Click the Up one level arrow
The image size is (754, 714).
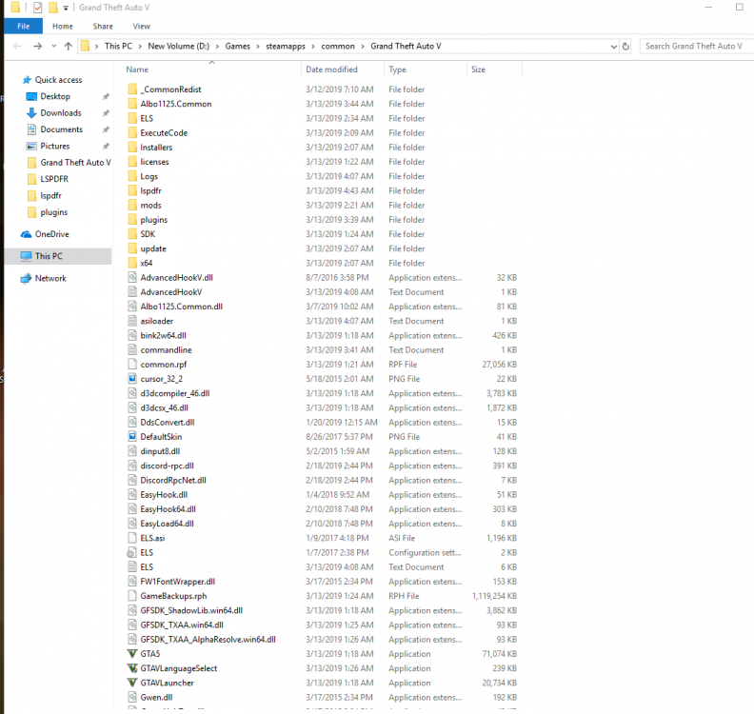click(x=69, y=46)
